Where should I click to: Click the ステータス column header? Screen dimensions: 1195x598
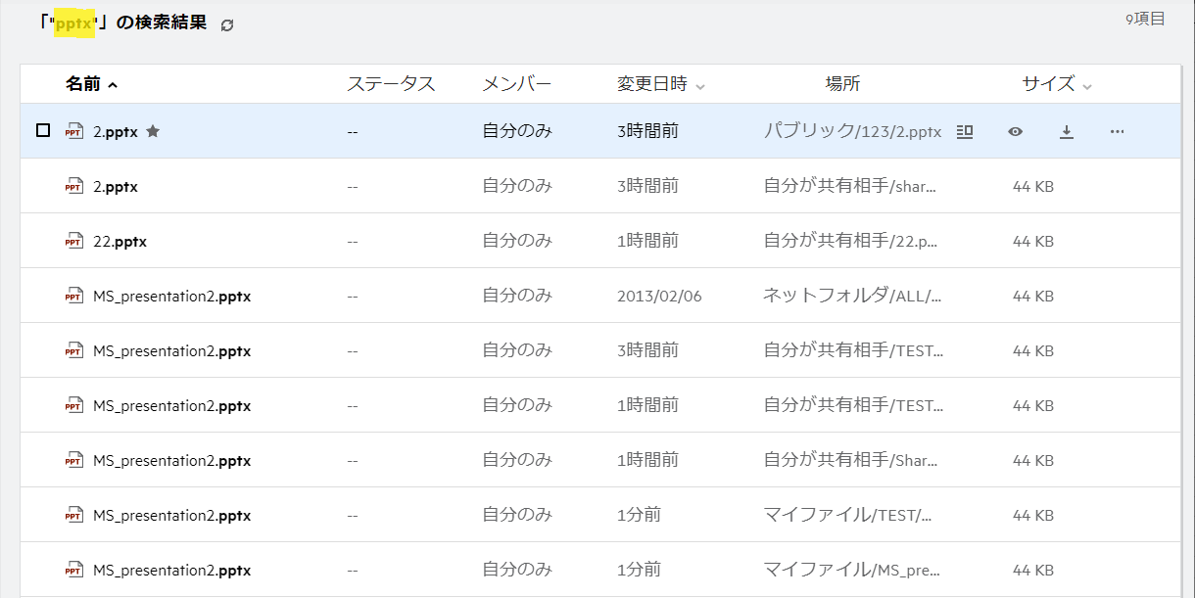391,84
